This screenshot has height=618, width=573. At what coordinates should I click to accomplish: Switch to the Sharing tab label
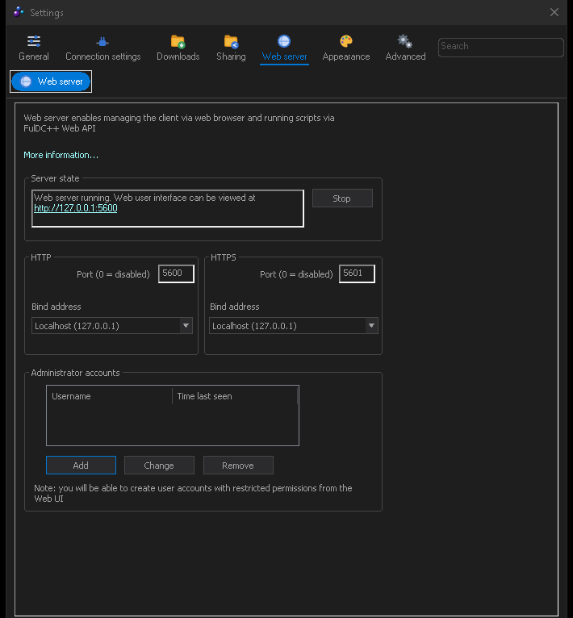coord(231,56)
